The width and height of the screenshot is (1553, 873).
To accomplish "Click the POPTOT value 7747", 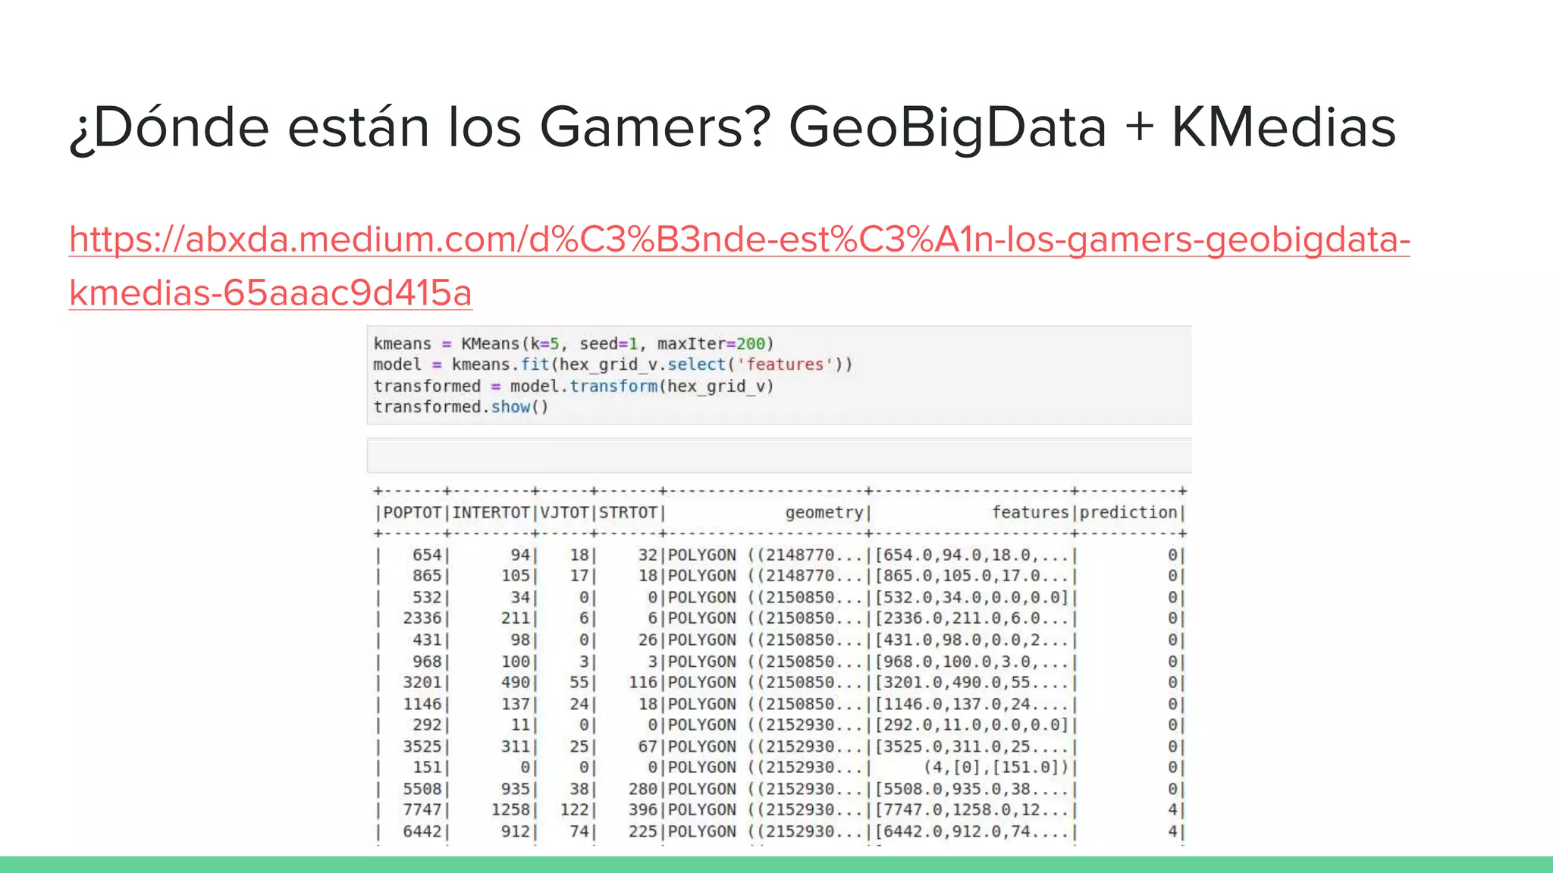I will tap(422, 809).
